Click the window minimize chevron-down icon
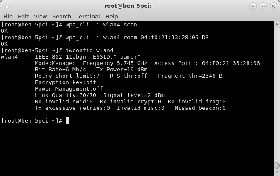Image resolution: width=280 pixels, height=176 pixels. click(x=253, y=6)
